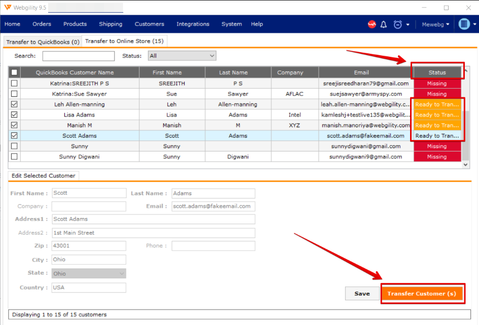The width and height of the screenshot is (479, 325).
Task: Click the store avatar icon
Action: [464, 24]
